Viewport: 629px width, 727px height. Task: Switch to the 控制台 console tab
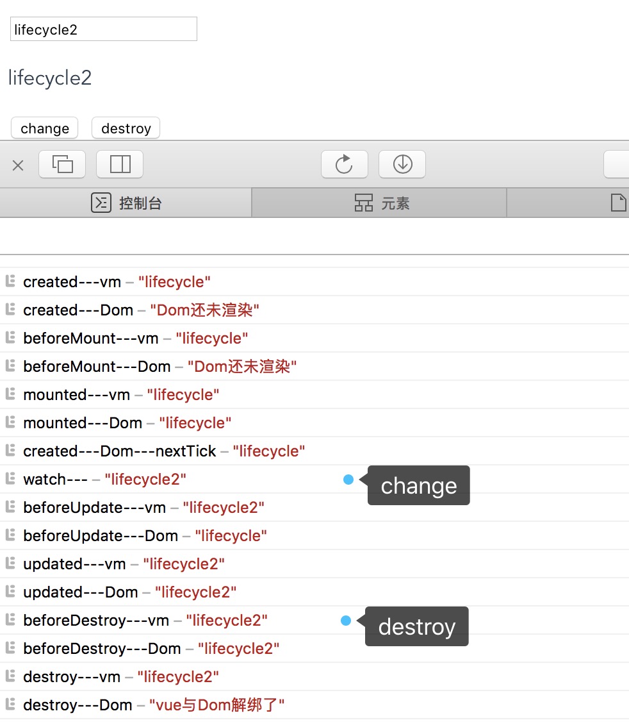coord(126,203)
